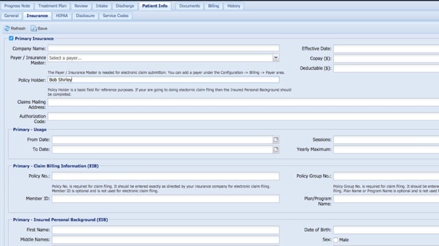Open the To Date calendar picker
Image resolution: width=439 pixels, height=246 pixels.
pyautogui.click(x=276, y=150)
